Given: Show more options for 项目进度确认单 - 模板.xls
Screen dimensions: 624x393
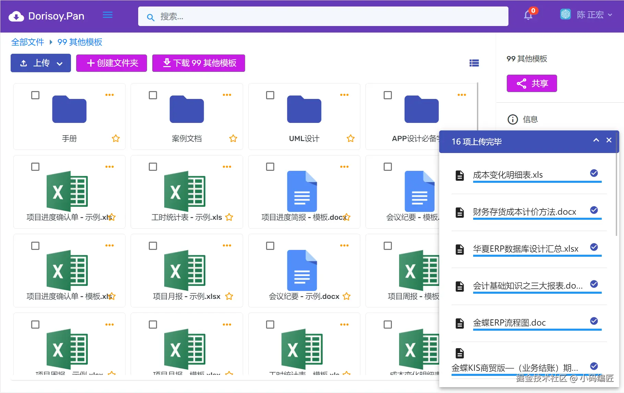Looking at the screenshot, I should tap(109, 245).
